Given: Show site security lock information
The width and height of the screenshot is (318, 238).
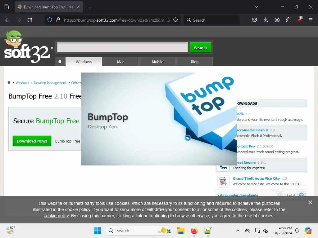Looking at the screenshot, I should [58, 20].
